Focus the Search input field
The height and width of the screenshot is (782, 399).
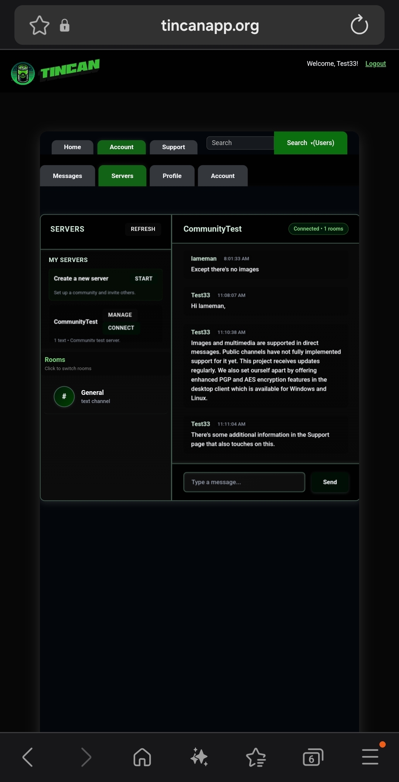pos(240,143)
